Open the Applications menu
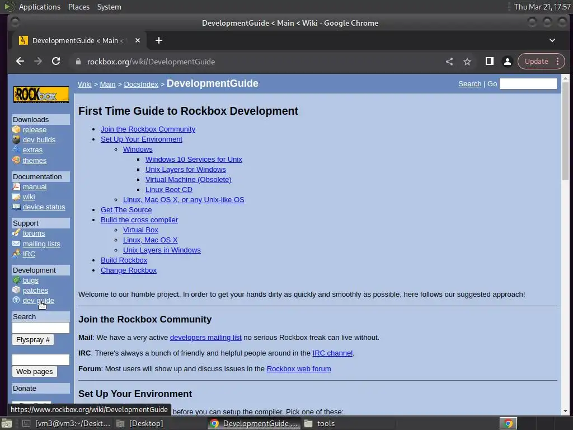 pos(40,7)
